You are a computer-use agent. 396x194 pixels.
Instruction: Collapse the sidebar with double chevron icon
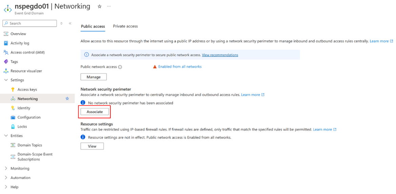click(x=70, y=23)
